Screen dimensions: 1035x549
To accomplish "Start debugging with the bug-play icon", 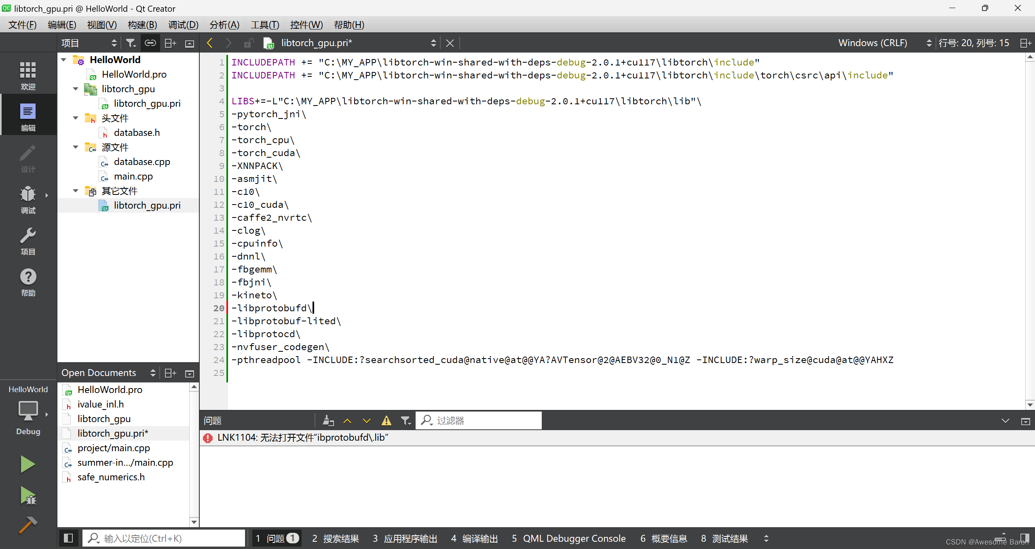I will tap(27, 496).
